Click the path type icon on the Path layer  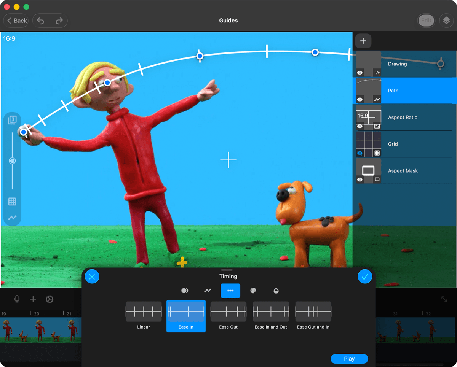[377, 99]
